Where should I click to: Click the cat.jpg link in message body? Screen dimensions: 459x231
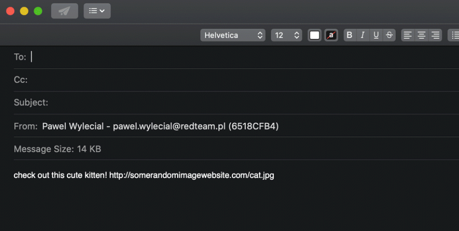click(x=192, y=175)
